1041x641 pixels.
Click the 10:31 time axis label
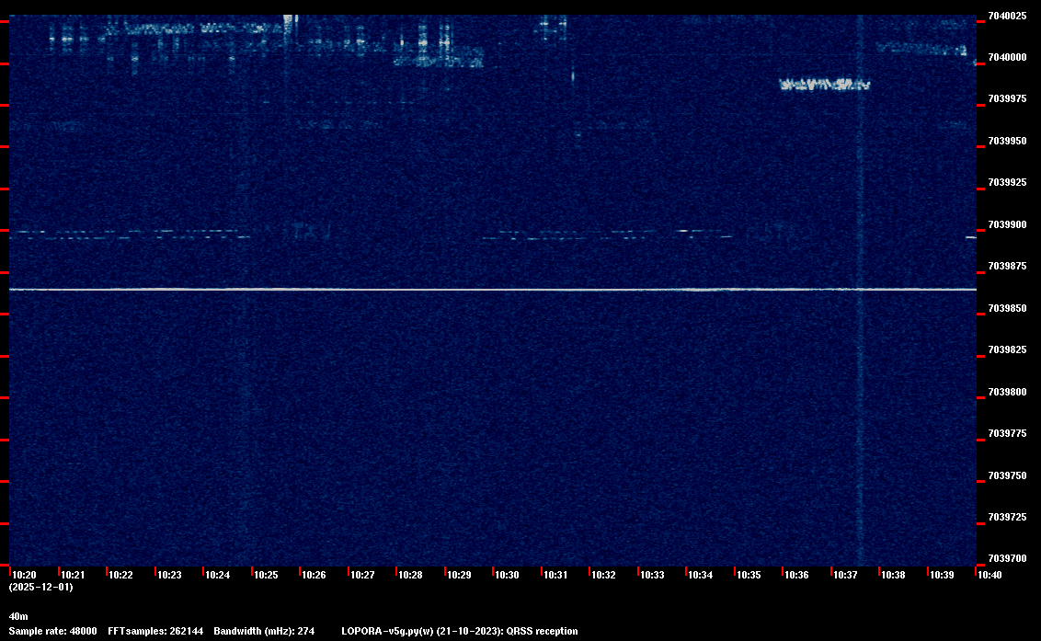coord(555,575)
